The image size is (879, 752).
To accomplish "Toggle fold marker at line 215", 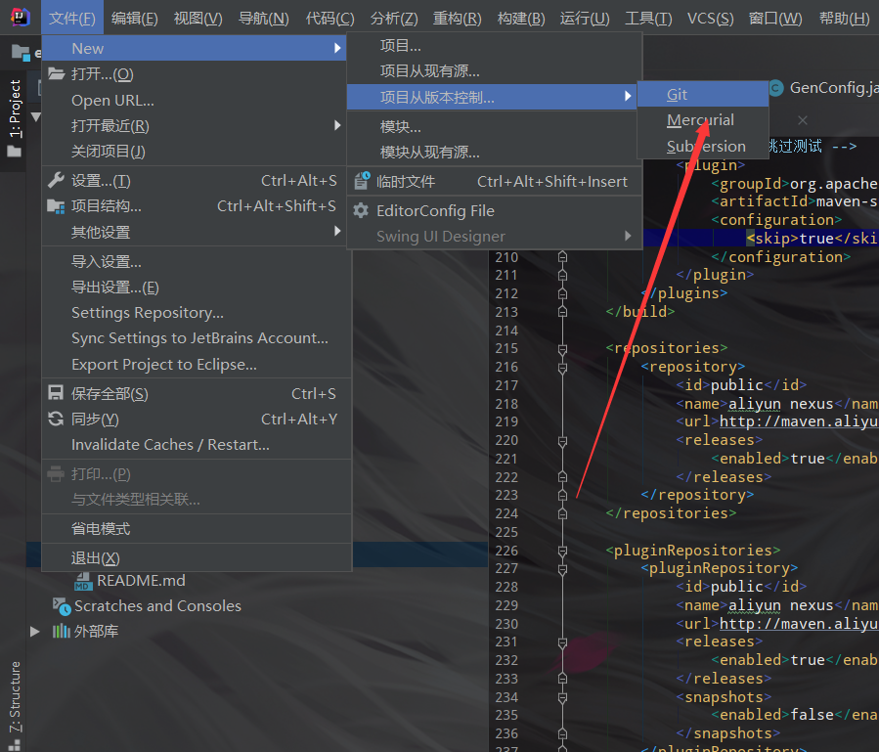I will pyautogui.click(x=562, y=349).
